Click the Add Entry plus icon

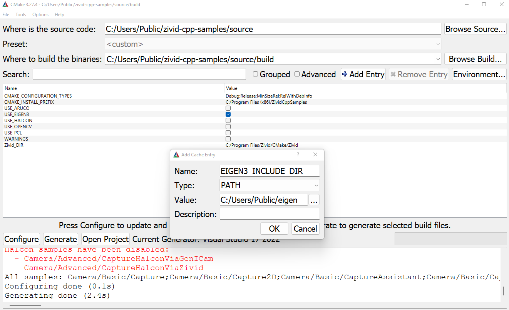click(345, 74)
